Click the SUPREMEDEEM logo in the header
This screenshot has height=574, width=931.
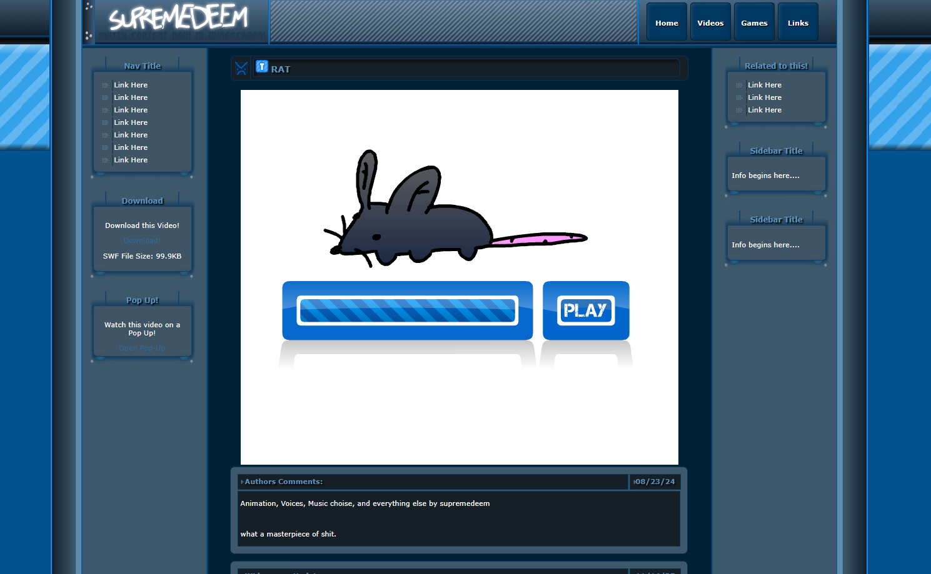(x=178, y=19)
